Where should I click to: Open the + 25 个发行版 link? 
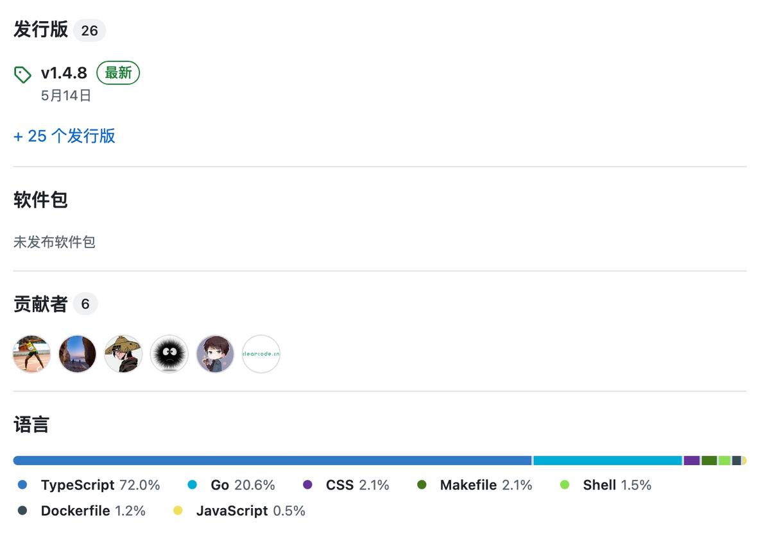coord(64,136)
